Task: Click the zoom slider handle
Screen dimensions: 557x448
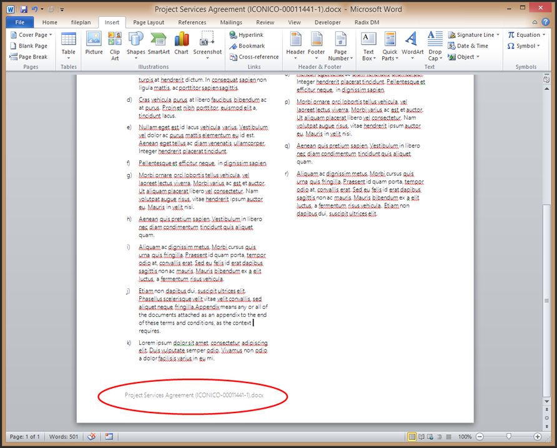Action: click(509, 436)
